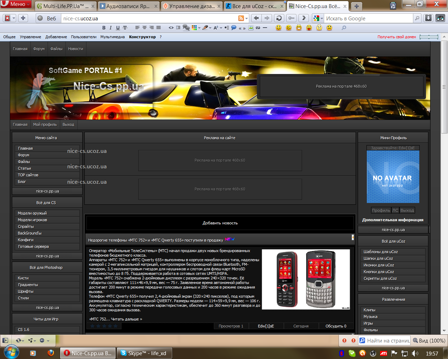Screen dimensions: 448x359
Task: Open the Мультимедиа admin menu
Action: click(112, 37)
